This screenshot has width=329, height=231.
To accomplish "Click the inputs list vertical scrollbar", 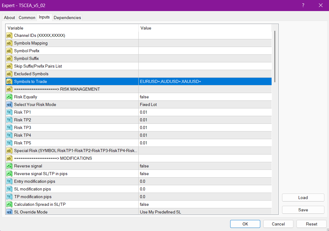I will click(x=275, y=56).
